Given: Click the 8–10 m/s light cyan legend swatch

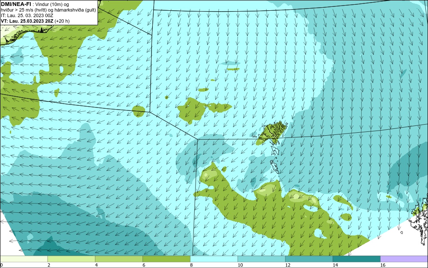Looking at the screenshot, I should click(214, 259).
